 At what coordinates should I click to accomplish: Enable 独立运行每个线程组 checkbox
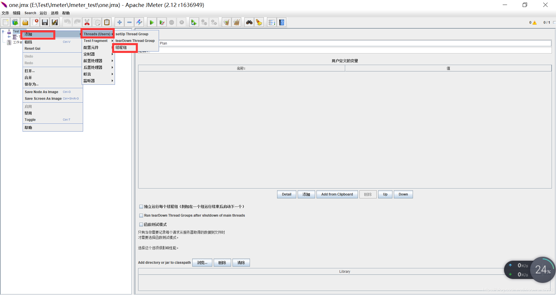point(141,207)
